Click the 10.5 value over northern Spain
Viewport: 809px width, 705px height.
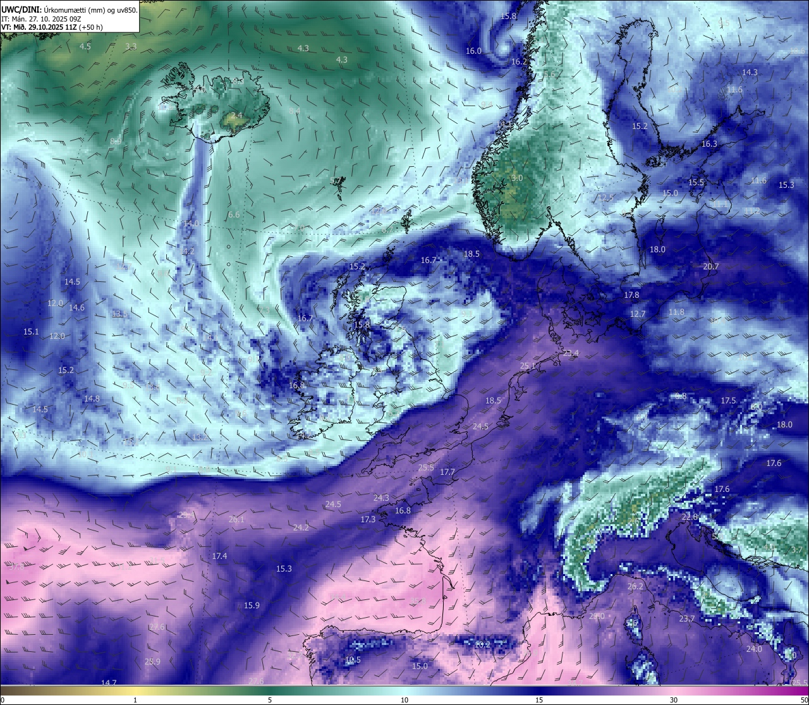(x=353, y=660)
